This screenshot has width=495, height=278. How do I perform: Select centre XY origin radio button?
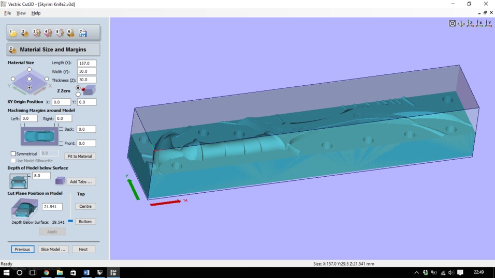30,79
